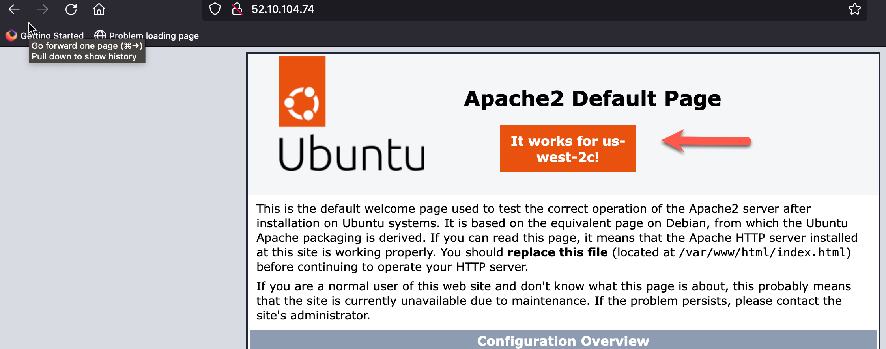The image size is (886, 349).
Task: Open the tracking protection shield icon
Action: [215, 9]
